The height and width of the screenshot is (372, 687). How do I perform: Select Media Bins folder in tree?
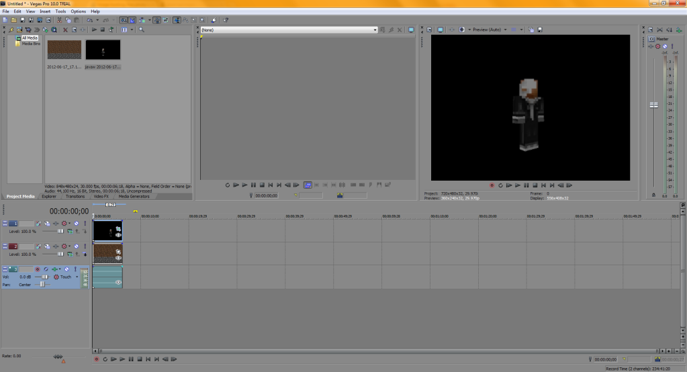(x=31, y=44)
